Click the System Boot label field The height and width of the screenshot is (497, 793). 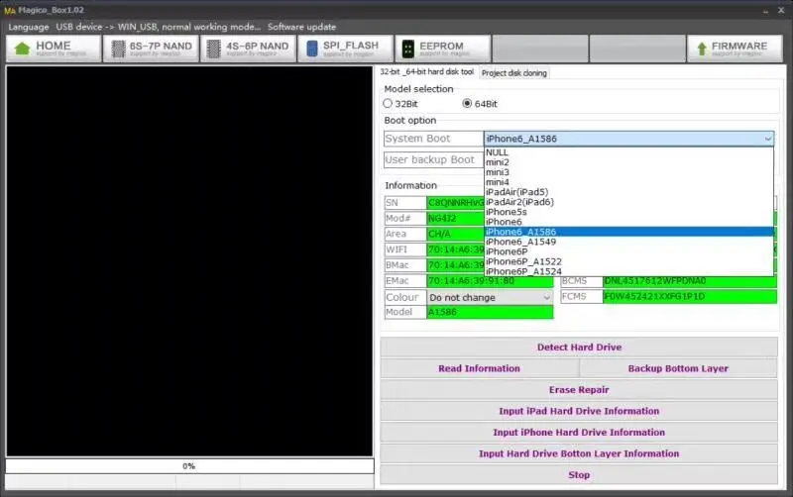click(x=433, y=139)
